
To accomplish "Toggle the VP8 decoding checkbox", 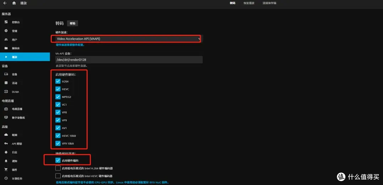I will [x=58, y=112].
